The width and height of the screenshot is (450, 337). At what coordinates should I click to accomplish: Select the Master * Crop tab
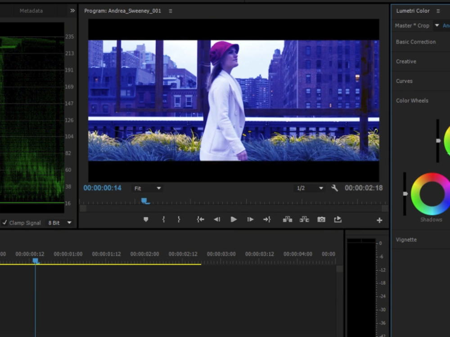coord(412,26)
